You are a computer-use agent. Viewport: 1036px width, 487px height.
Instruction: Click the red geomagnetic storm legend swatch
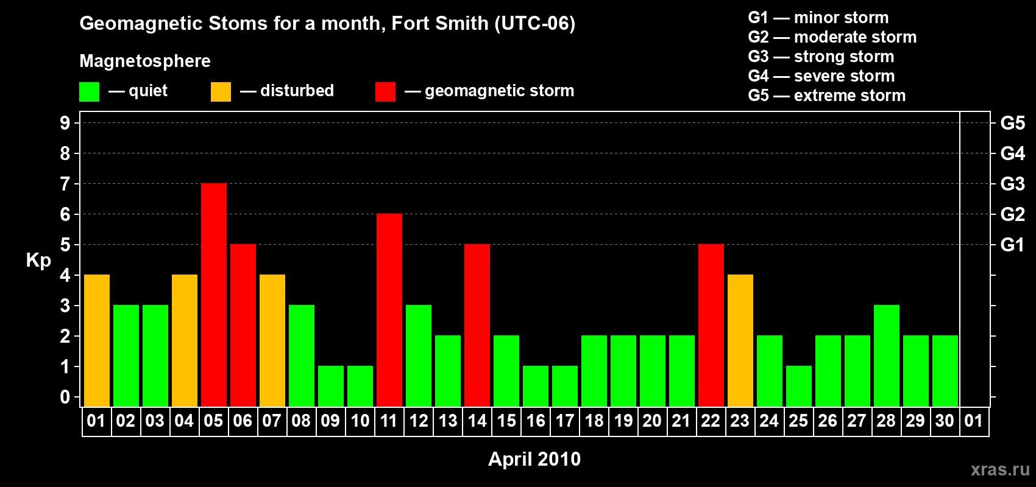coord(385,92)
